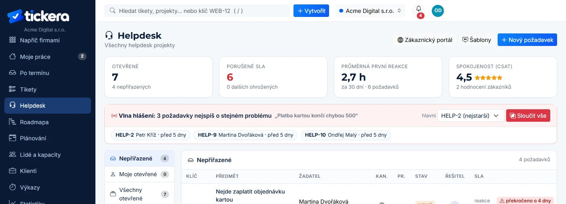Image resolution: width=566 pixels, height=204 pixels.
Task: Open Lidé a kapacity page
Action: 48,154
